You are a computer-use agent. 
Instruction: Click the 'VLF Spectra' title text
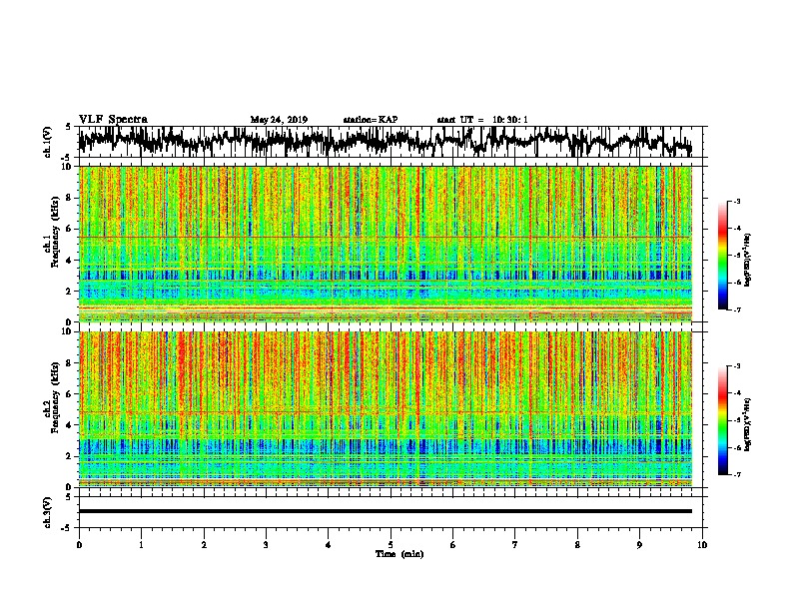pyautogui.click(x=113, y=119)
